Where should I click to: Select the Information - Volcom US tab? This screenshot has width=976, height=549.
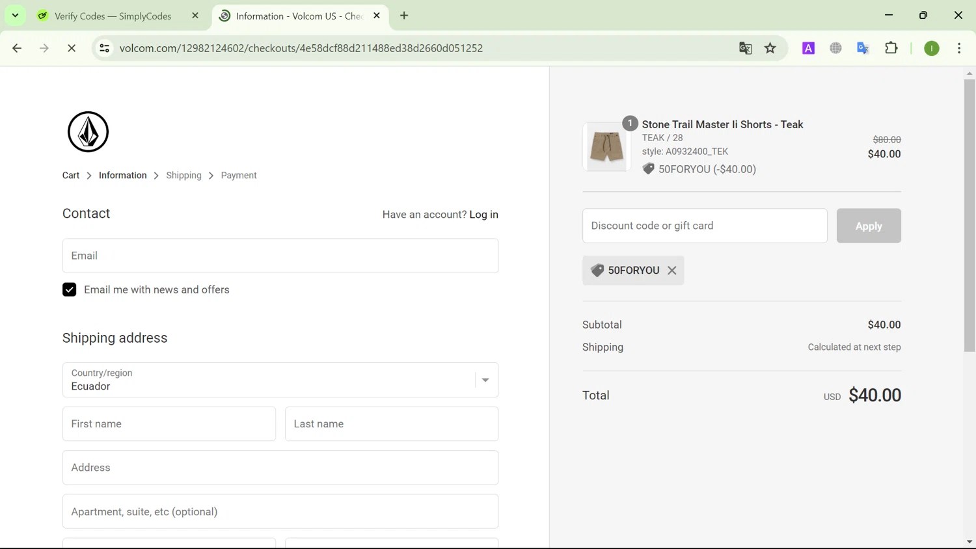299,16
